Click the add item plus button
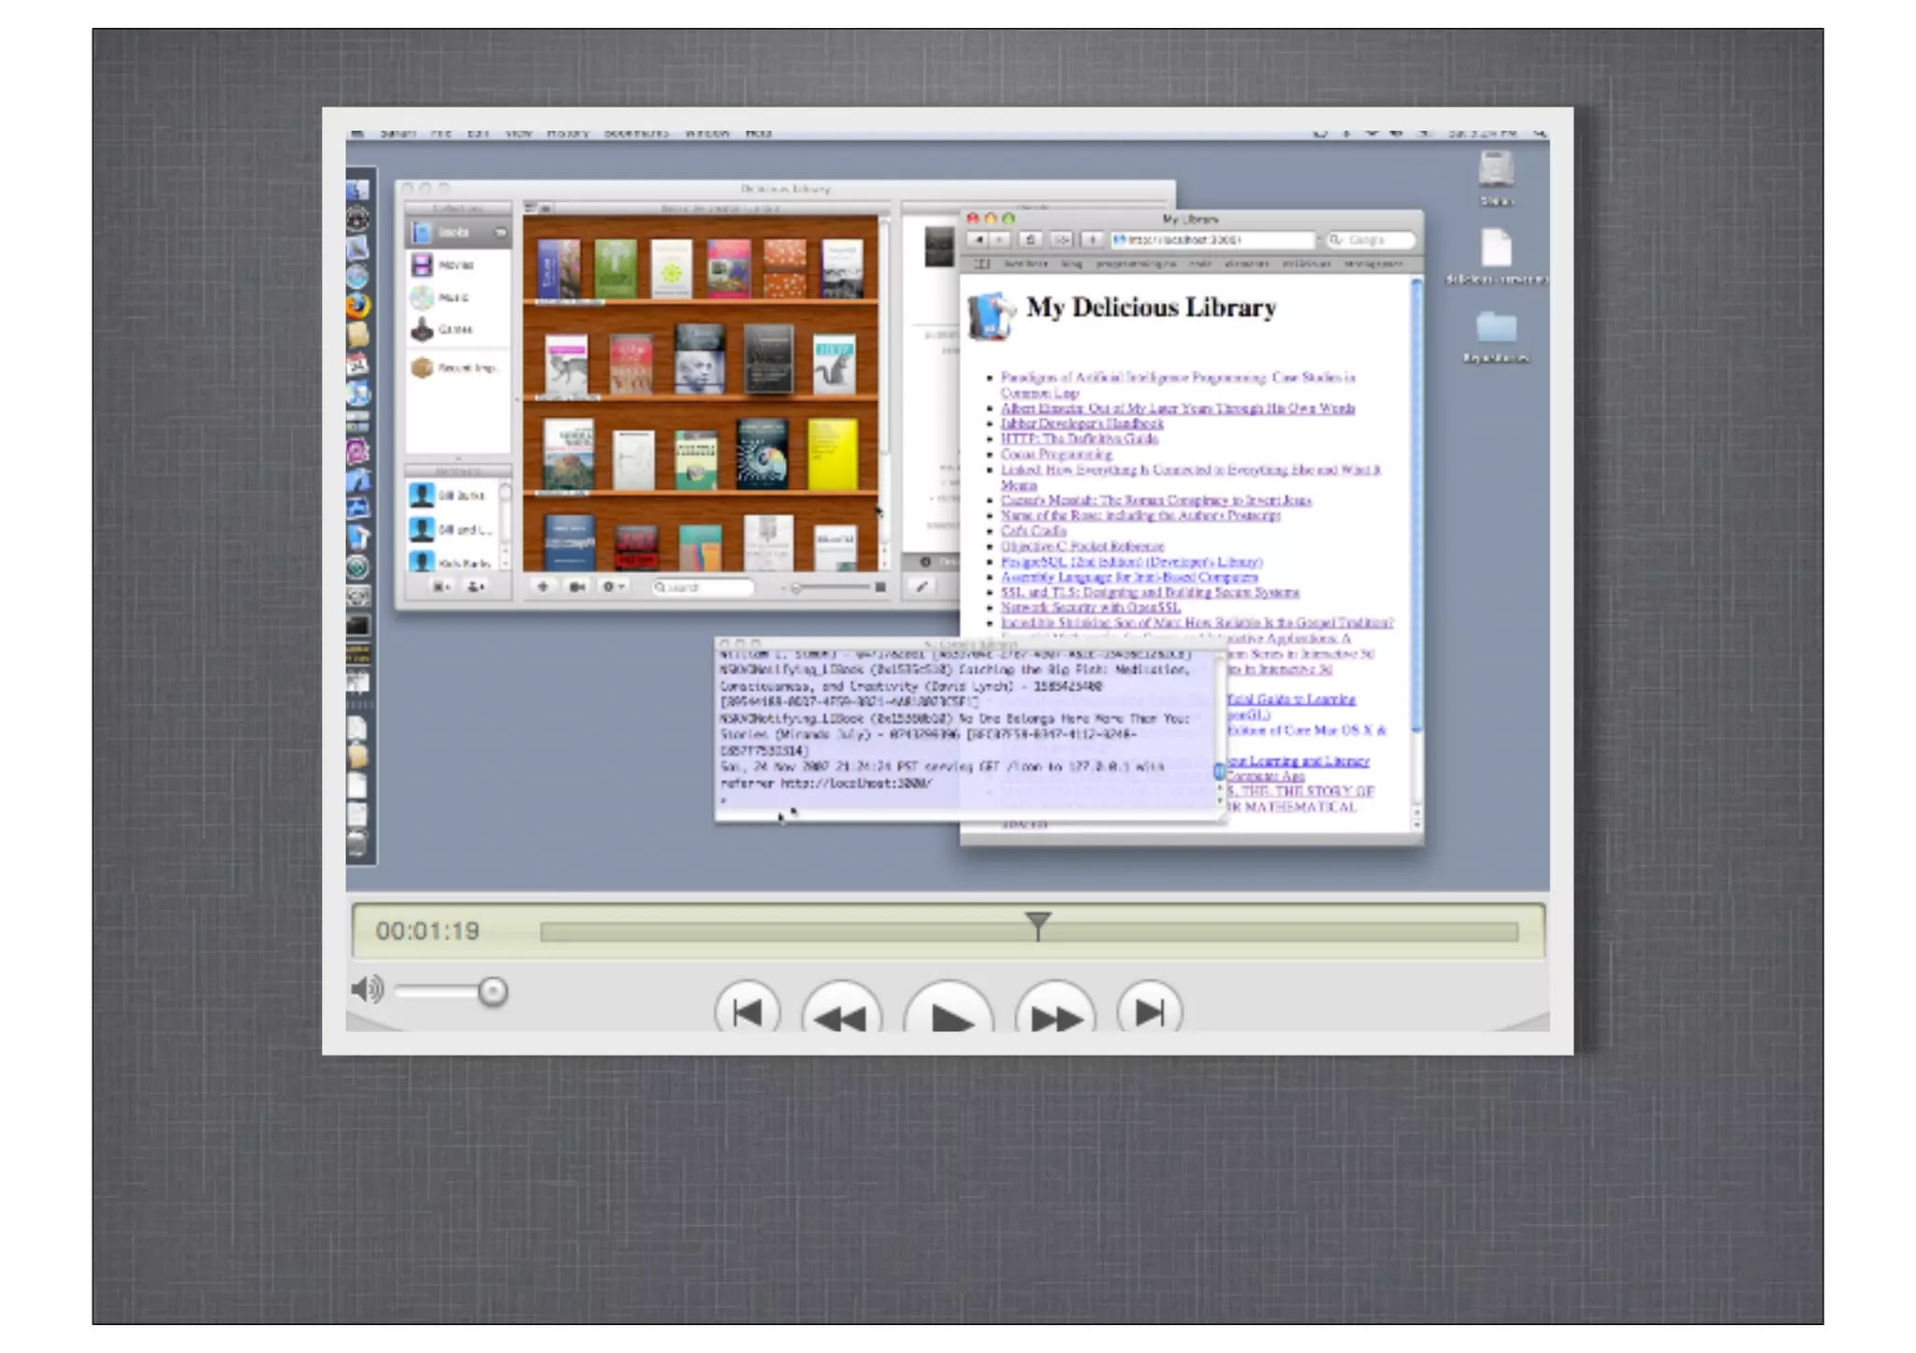The width and height of the screenshot is (1916, 1353). coord(543,587)
